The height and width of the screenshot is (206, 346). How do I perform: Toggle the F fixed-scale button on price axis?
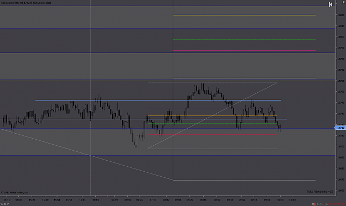pyautogui.click(x=343, y=2)
